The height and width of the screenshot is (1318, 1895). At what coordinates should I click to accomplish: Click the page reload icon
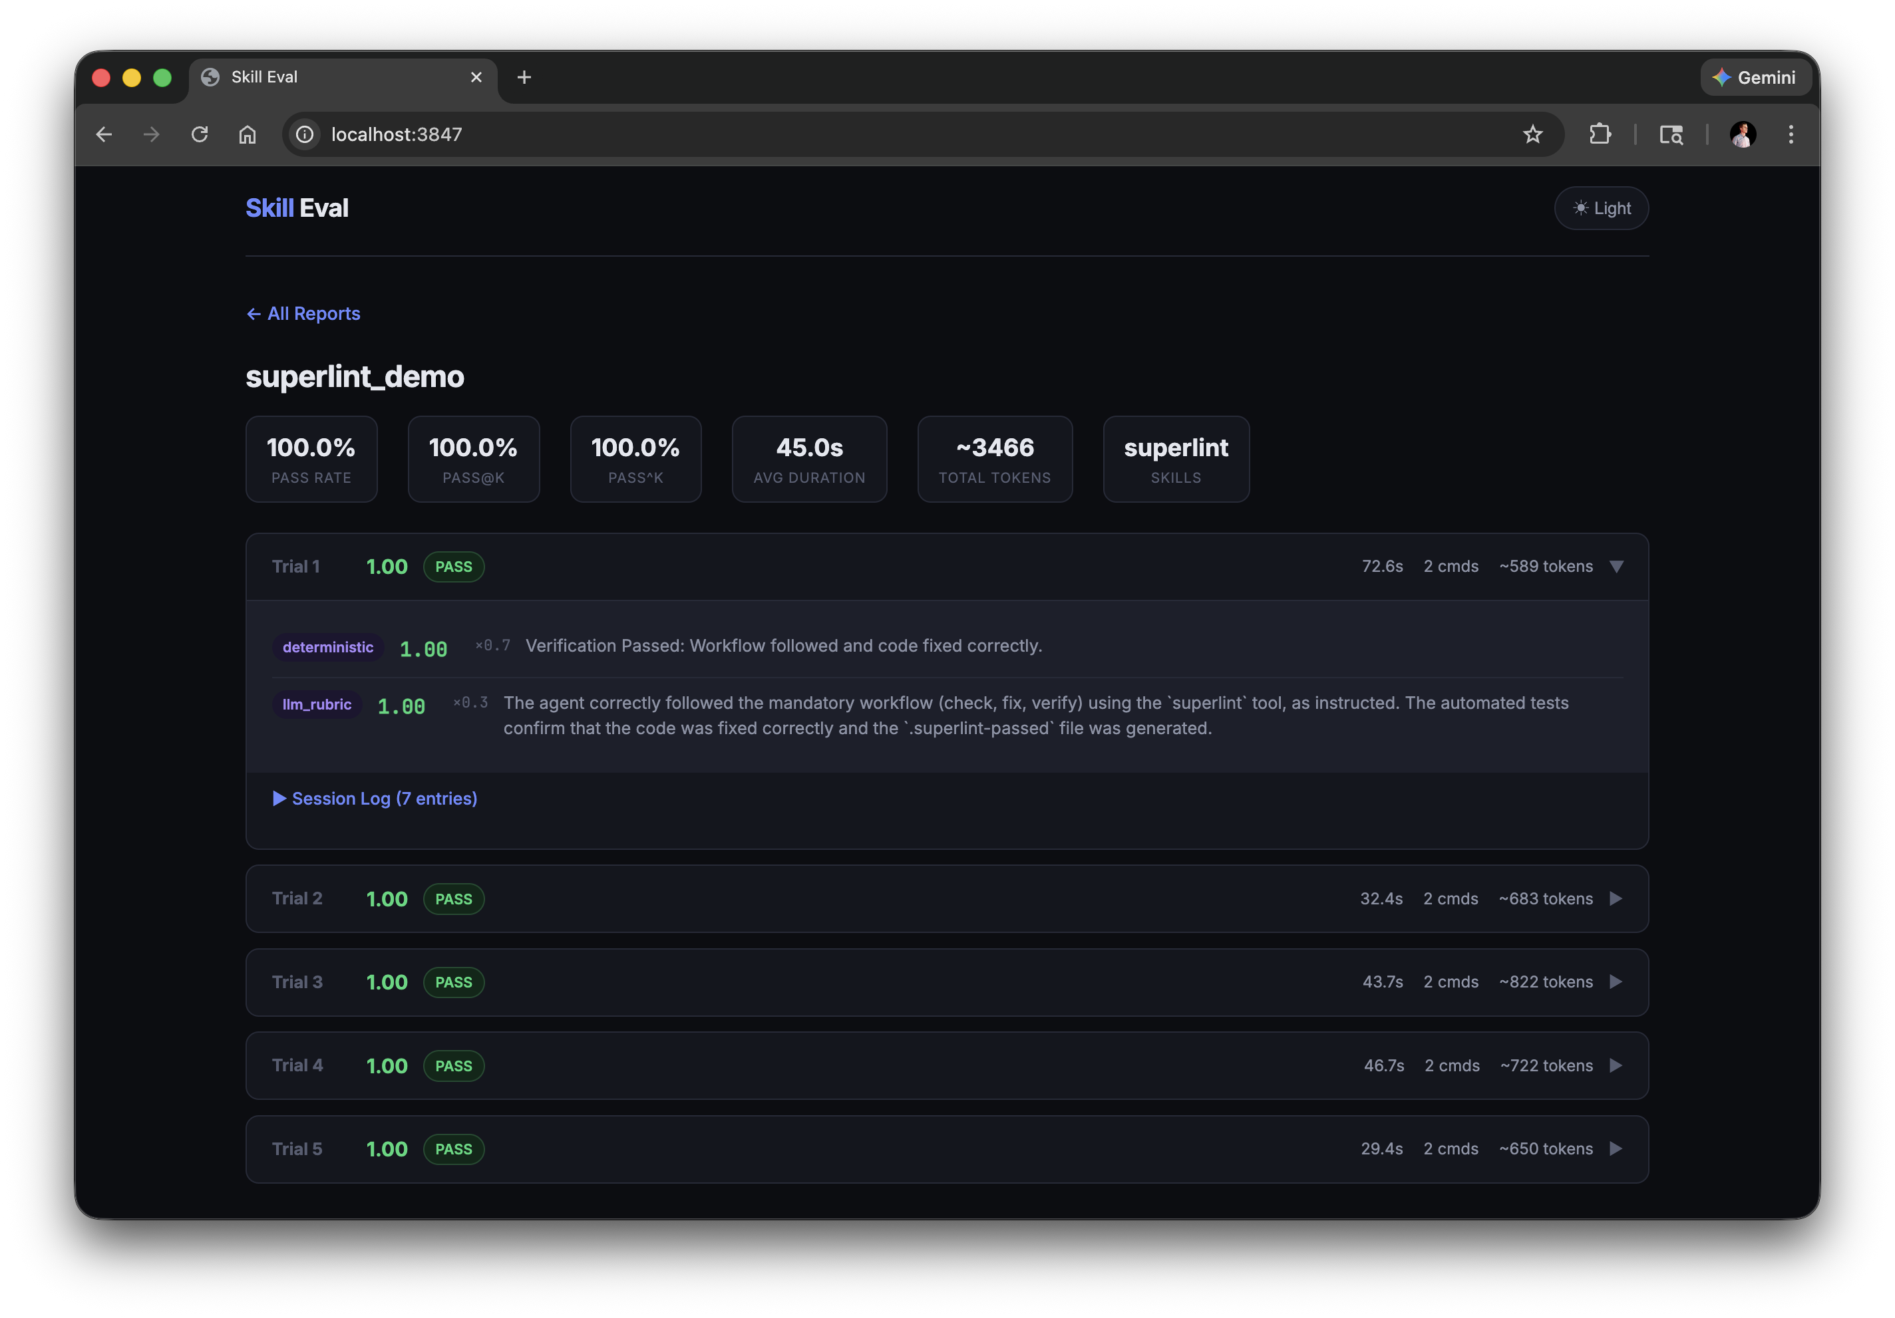200,134
